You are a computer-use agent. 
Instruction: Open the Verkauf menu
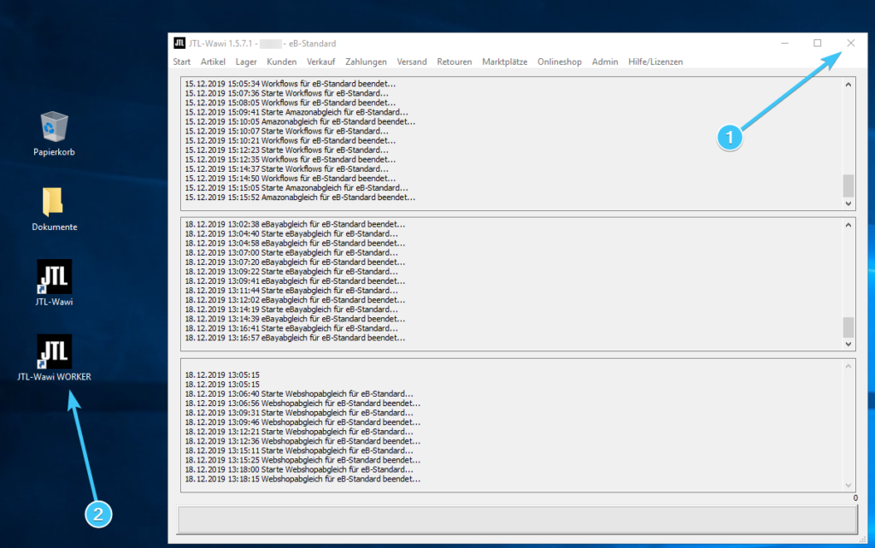click(x=321, y=62)
